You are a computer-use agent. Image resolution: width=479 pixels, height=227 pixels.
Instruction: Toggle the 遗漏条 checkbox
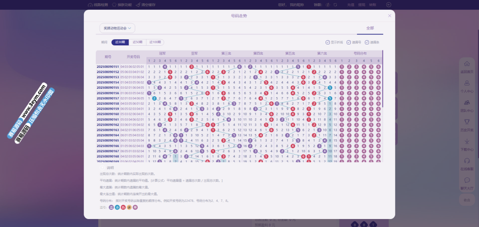(x=367, y=42)
